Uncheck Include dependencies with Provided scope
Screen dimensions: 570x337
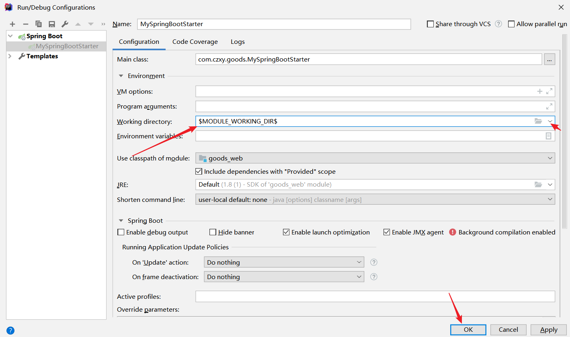pyautogui.click(x=199, y=171)
